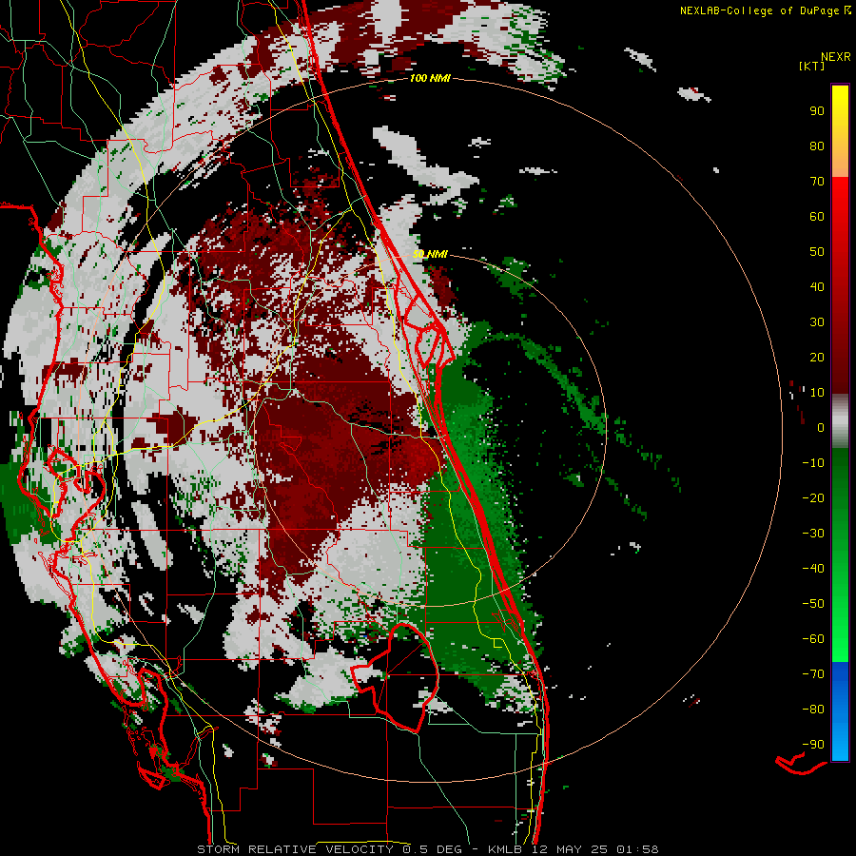This screenshot has height=856, width=856.
Task: Click the '-80' value on the velocity scale
Action: point(813,710)
